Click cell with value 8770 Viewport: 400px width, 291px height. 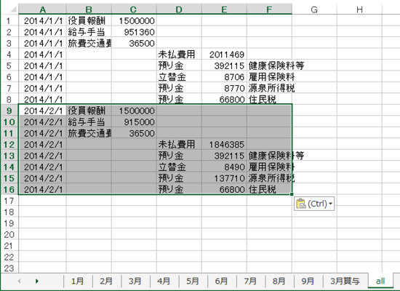(x=224, y=88)
